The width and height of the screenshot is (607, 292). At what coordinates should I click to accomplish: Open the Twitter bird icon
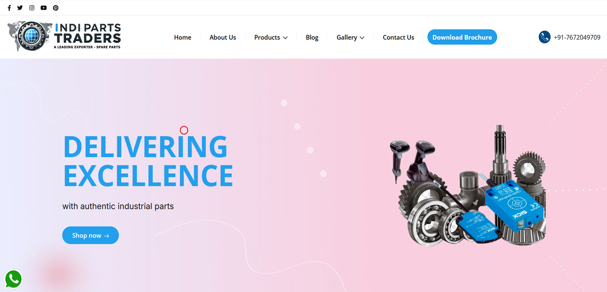tap(20, 8)
